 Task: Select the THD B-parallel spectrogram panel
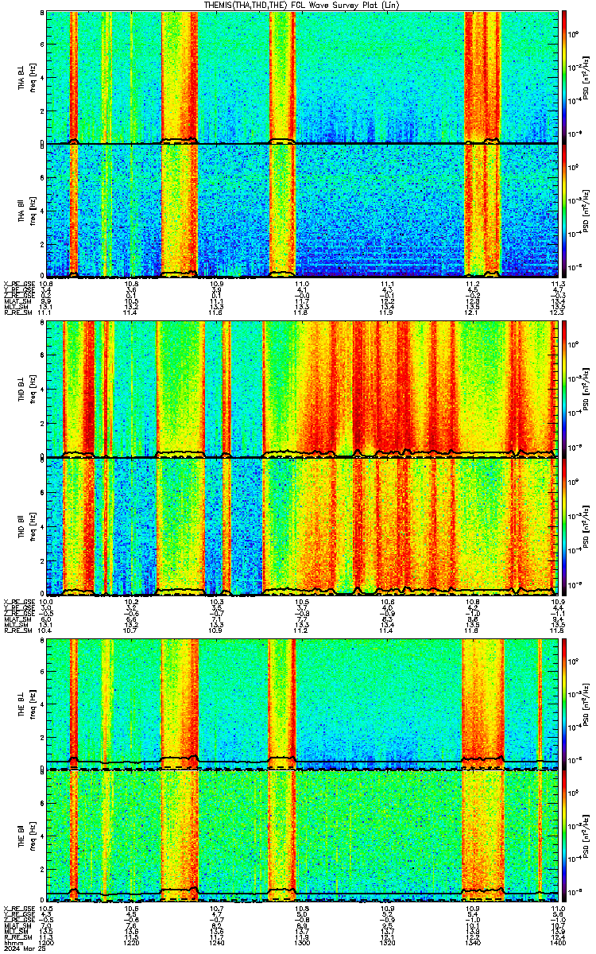pyautogui.click(x=302, y=526)
